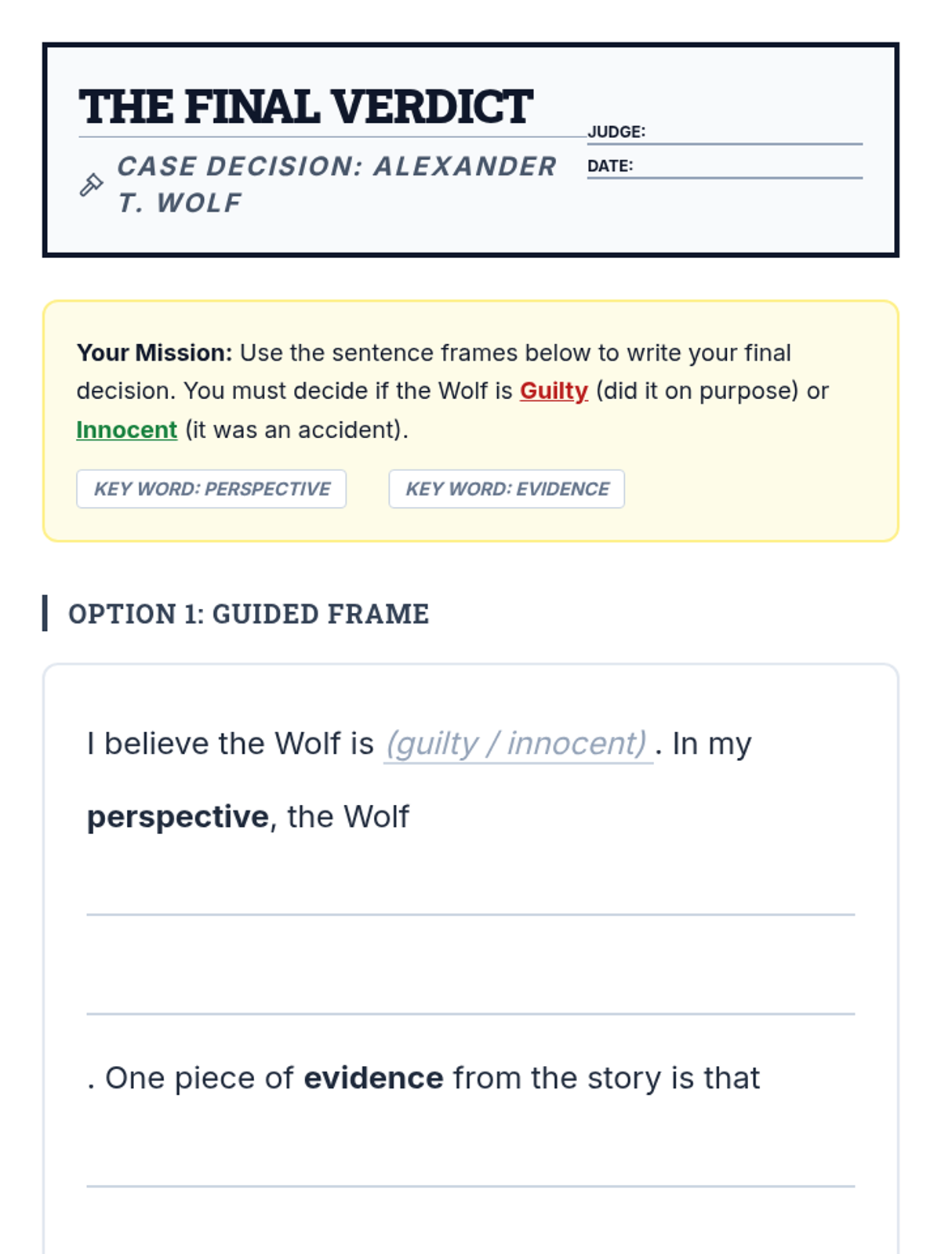Click the gavel icon beside case decision
The width and height of the screenshot is (941, 1254).
91,185
